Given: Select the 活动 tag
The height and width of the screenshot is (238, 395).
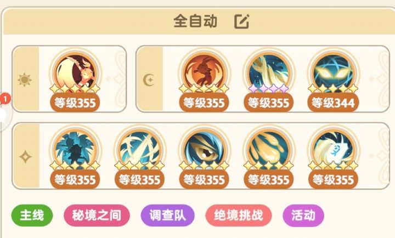Looking at the screenshot, I should click(303, 216).
